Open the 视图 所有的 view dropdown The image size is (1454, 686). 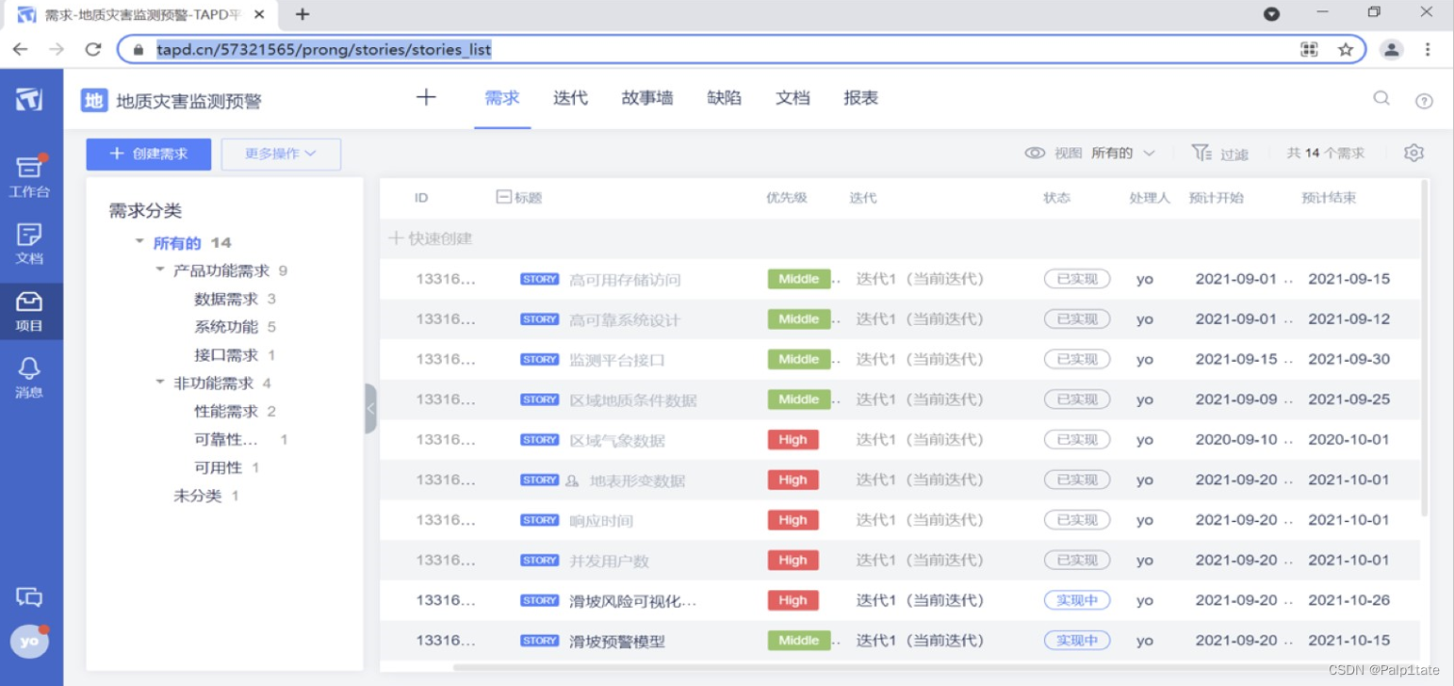[1123, 153]
